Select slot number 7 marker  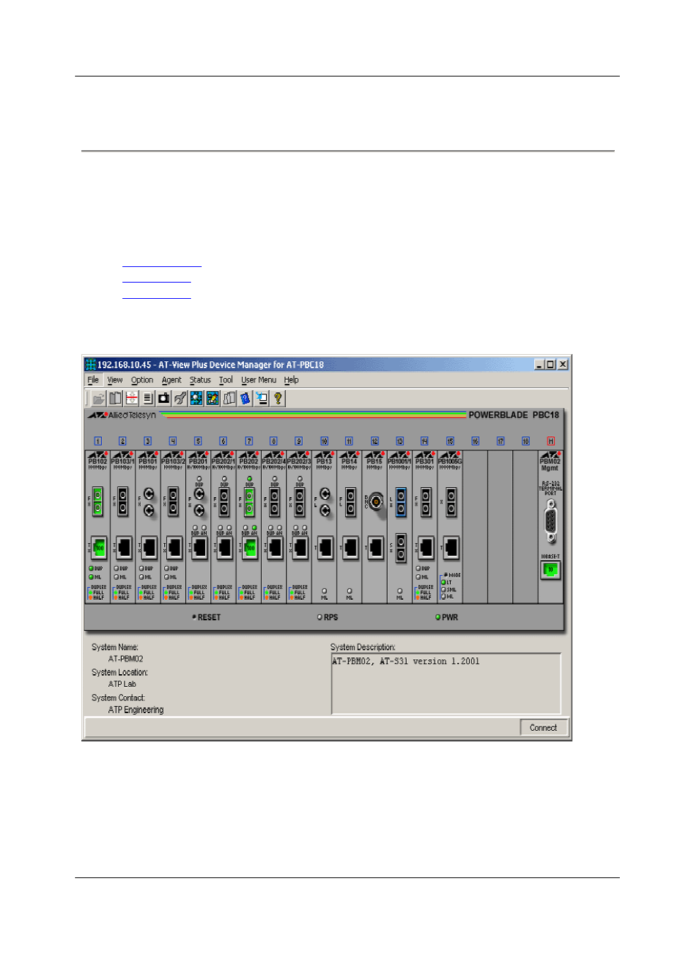248,441
